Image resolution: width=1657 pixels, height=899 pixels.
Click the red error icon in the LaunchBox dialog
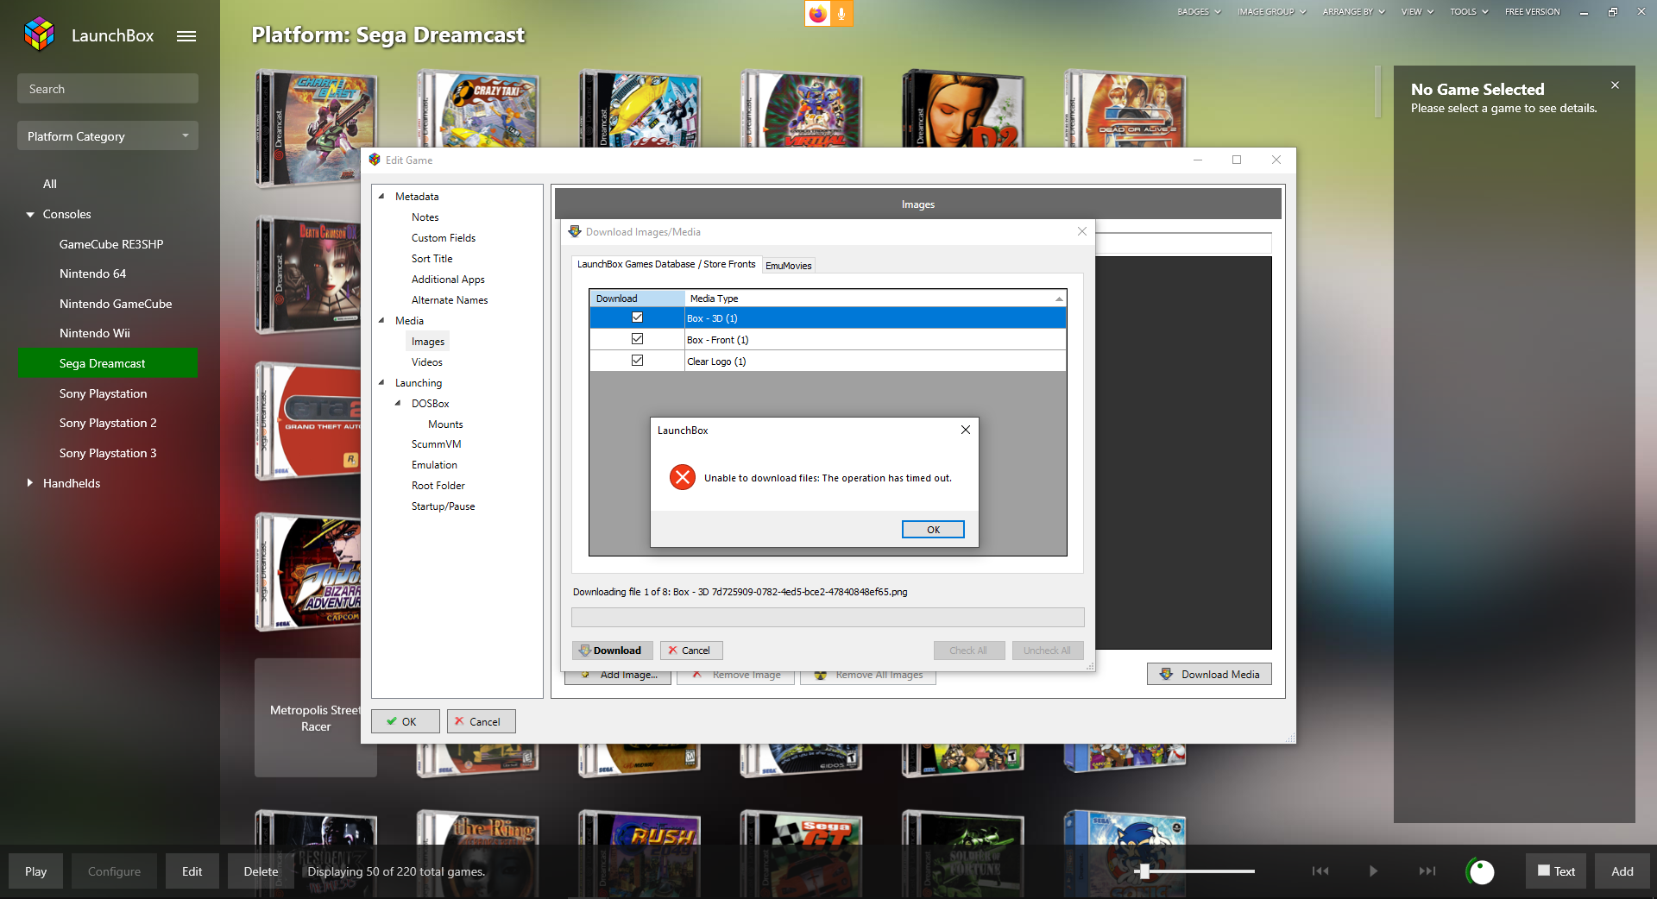683,477
